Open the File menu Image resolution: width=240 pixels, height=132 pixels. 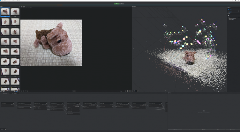1,2
